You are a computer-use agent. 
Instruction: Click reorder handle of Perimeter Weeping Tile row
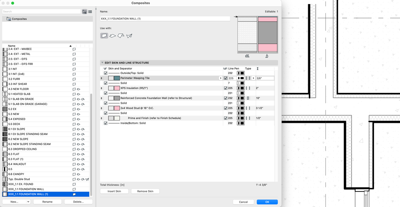tap(102, 78)
